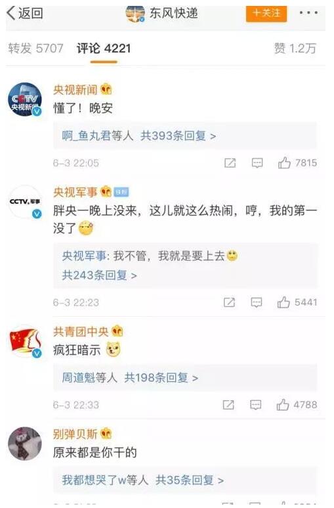Open the 共青团中央 avatar thumbnail
The height and width of the screenshot is (508, 334).
coord(25,342)
